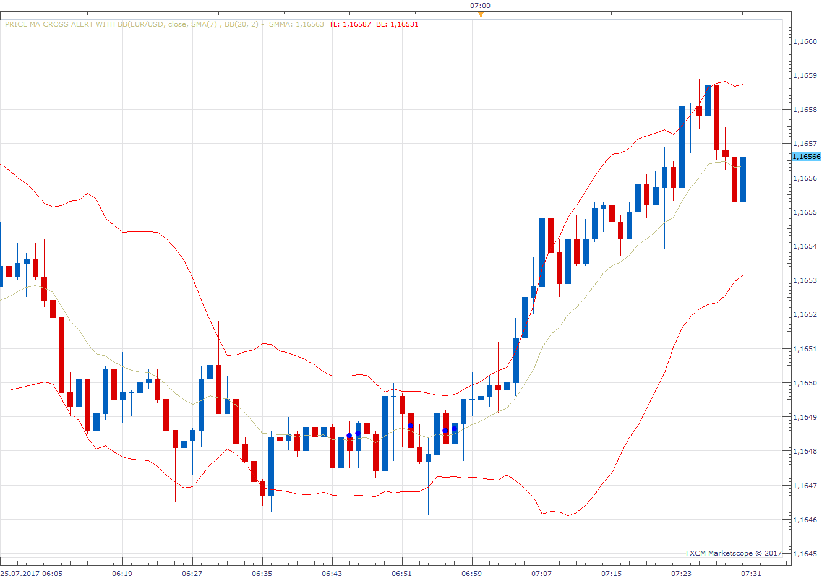Click the 1,1651 price axis label

click(805, 349)
